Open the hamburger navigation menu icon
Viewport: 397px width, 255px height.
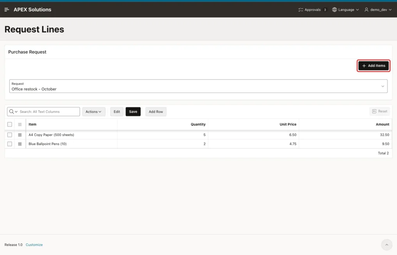click(7, 10)
